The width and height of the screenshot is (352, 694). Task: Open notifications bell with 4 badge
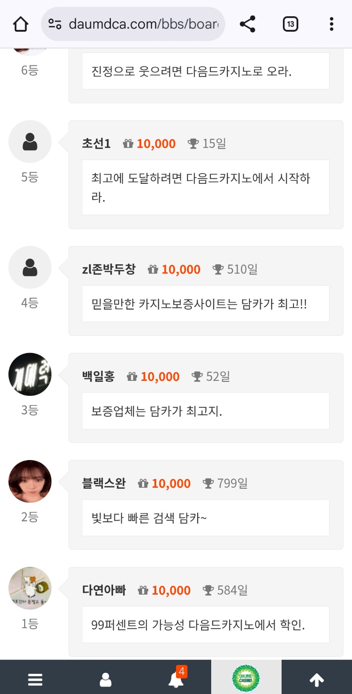click(x=176, y=679)
